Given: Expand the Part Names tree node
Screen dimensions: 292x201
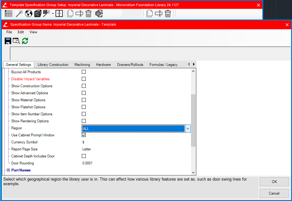Looking at the screenshot, I should pyautogui.click(x=8, y=170).
